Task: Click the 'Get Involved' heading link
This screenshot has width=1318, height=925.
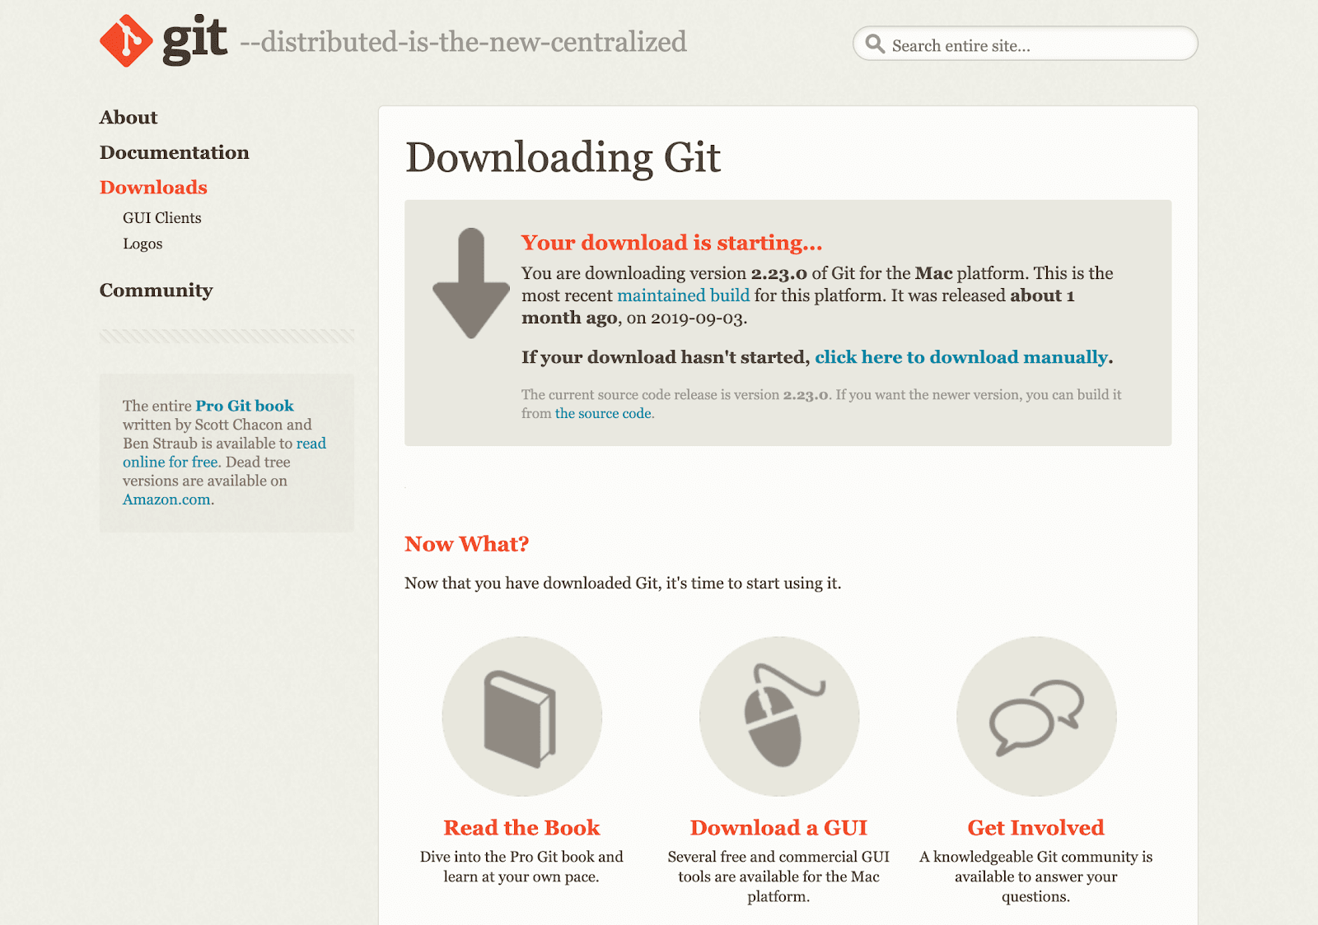Action: [x=1035, y=828]
